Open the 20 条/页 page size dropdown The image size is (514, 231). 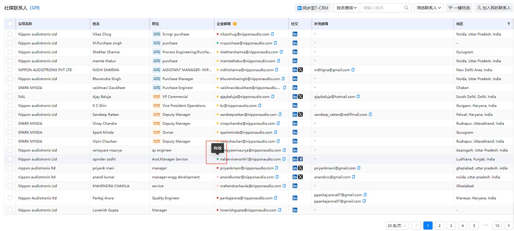click(397, 226)
